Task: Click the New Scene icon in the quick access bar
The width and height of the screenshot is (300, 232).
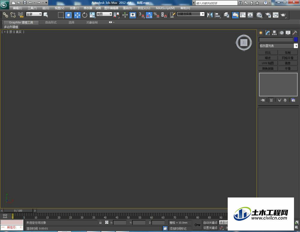Action: [x=13, y=3]
